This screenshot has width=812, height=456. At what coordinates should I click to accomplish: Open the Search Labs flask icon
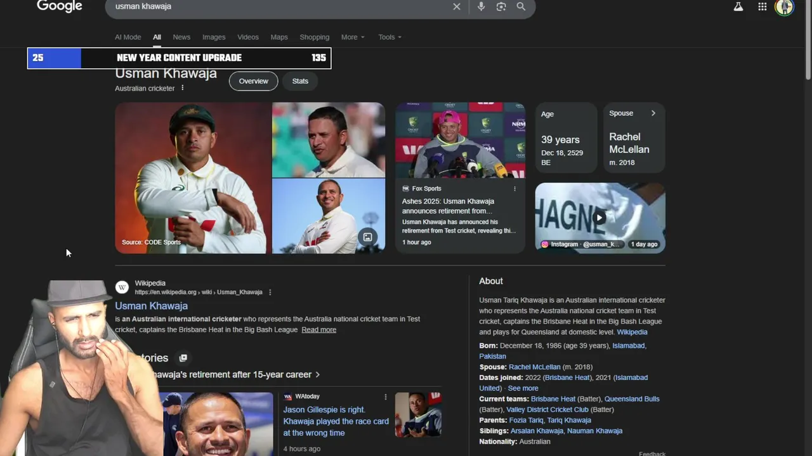738,6
